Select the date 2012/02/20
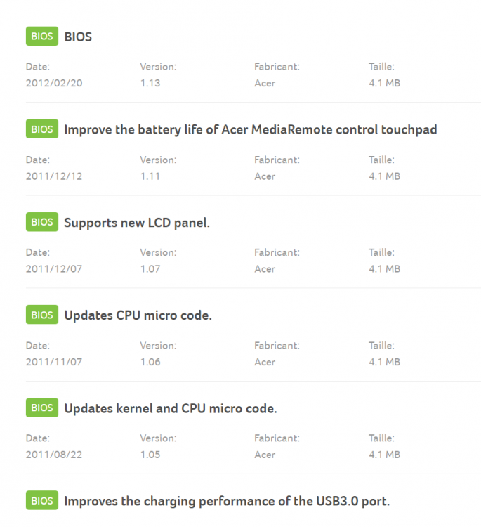This screenshot has width=481, height=527. [54, 83]
